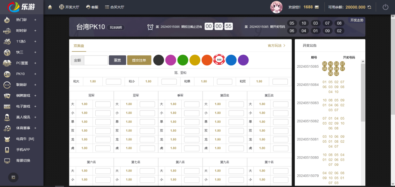This screenshot has width=395, height=187.
Task: Expand the PK10 plus sign
Action: pyautogui.click(x=35, y=74)
